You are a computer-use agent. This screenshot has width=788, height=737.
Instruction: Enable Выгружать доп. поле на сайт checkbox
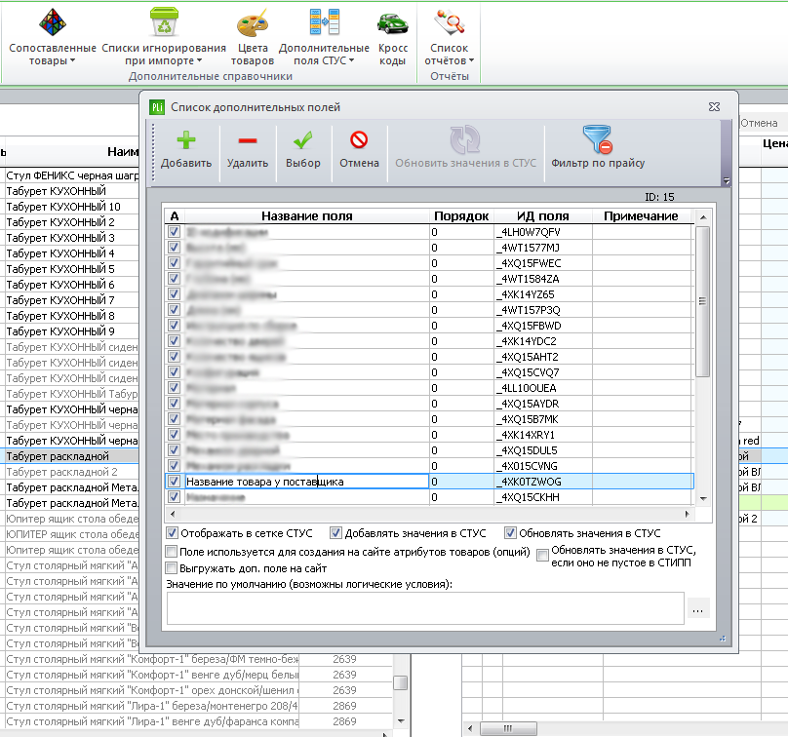172,568
